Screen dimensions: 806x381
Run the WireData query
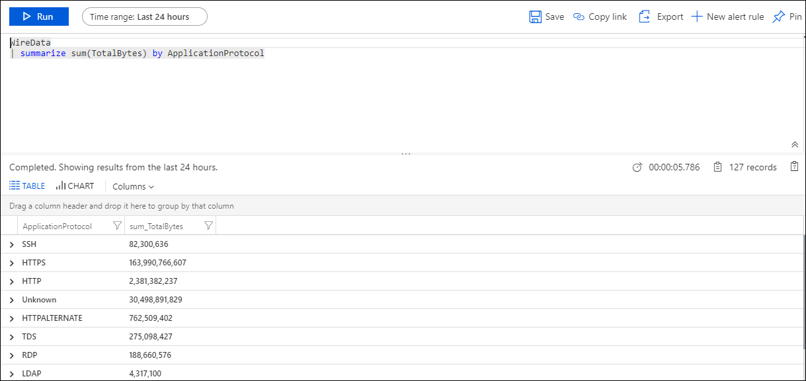[39, 17]
